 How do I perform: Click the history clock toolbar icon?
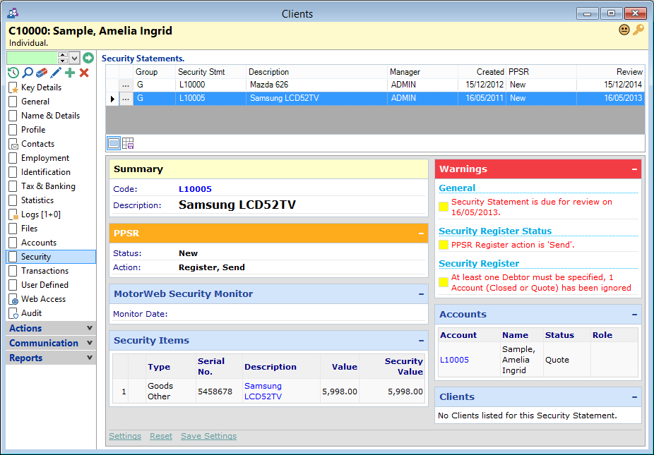pyautogui.click(x=13, y=73)
